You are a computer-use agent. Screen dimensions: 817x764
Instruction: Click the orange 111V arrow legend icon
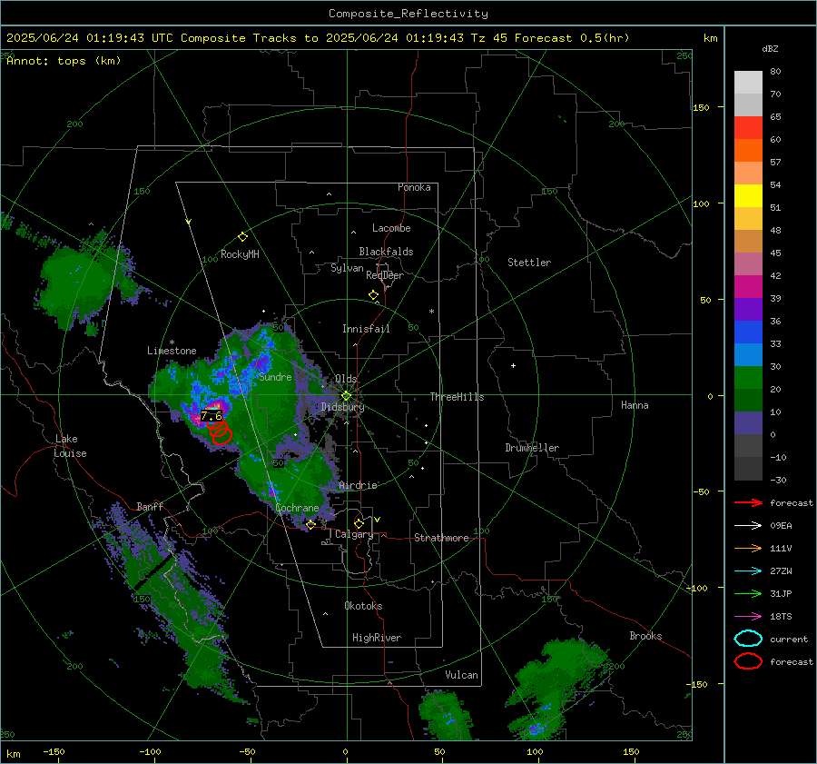click(x=748, y=548)
